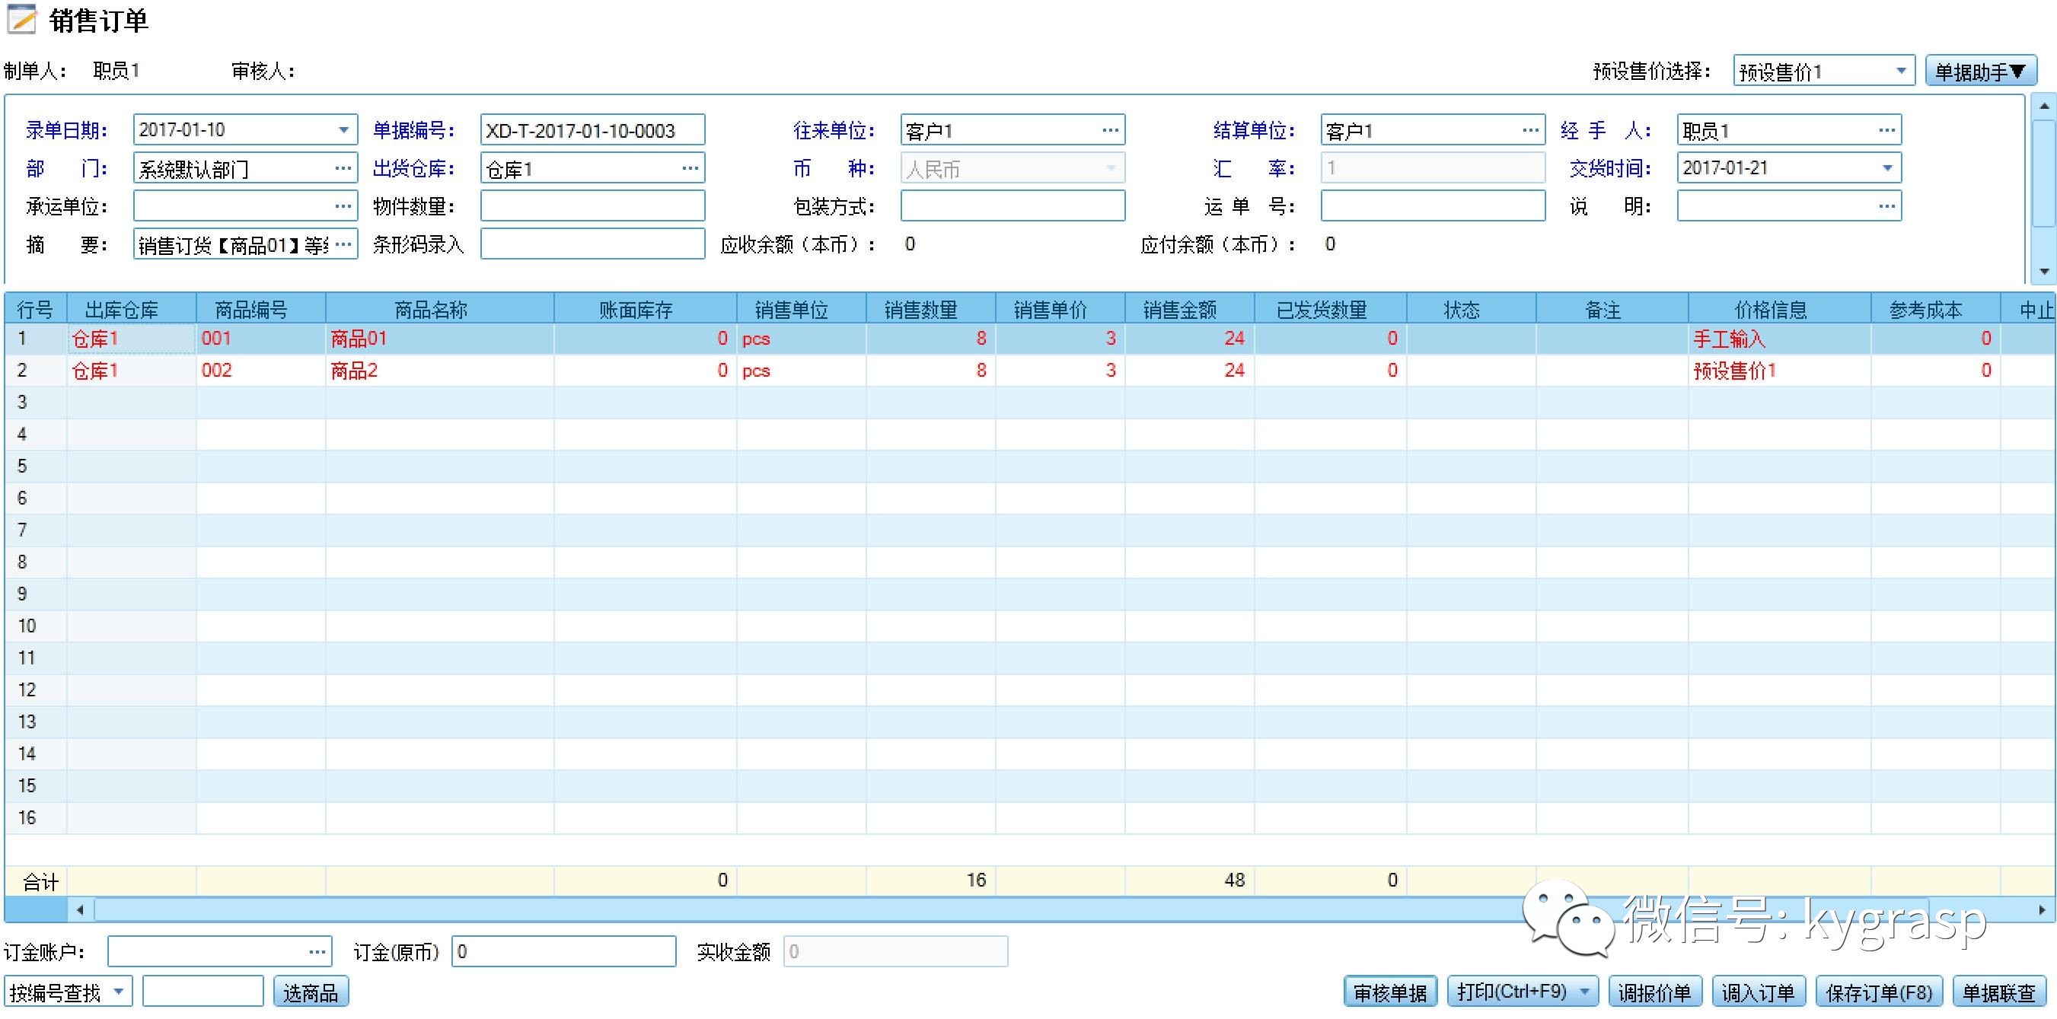Open 往来单位 ellipsis lookup button
This screenshot has height=1019, width=2057.
click(1110, 130)
